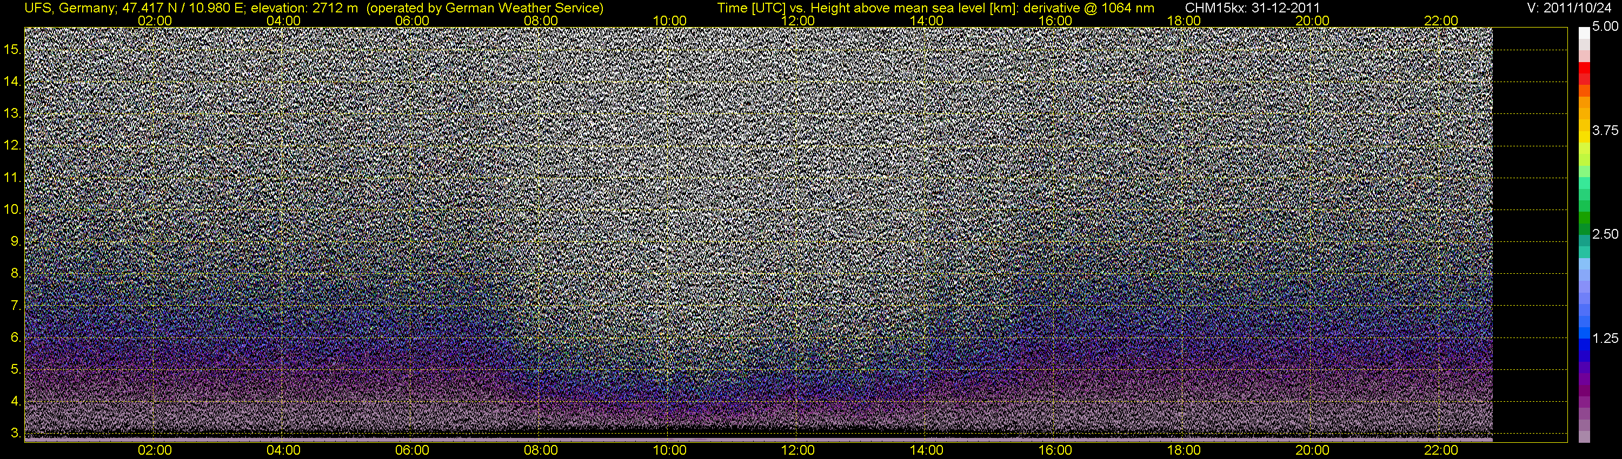Click the colorbar '3.75' value label
The image size is (1622, 459).
(1605, 130)
